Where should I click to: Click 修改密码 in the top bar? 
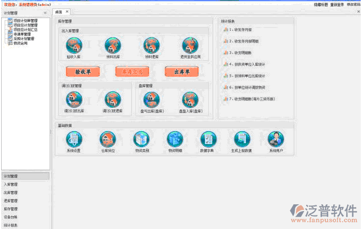(353, 4)
